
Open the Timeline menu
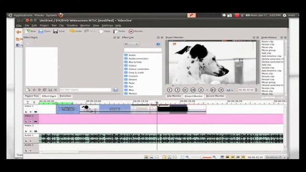point(72,25)
